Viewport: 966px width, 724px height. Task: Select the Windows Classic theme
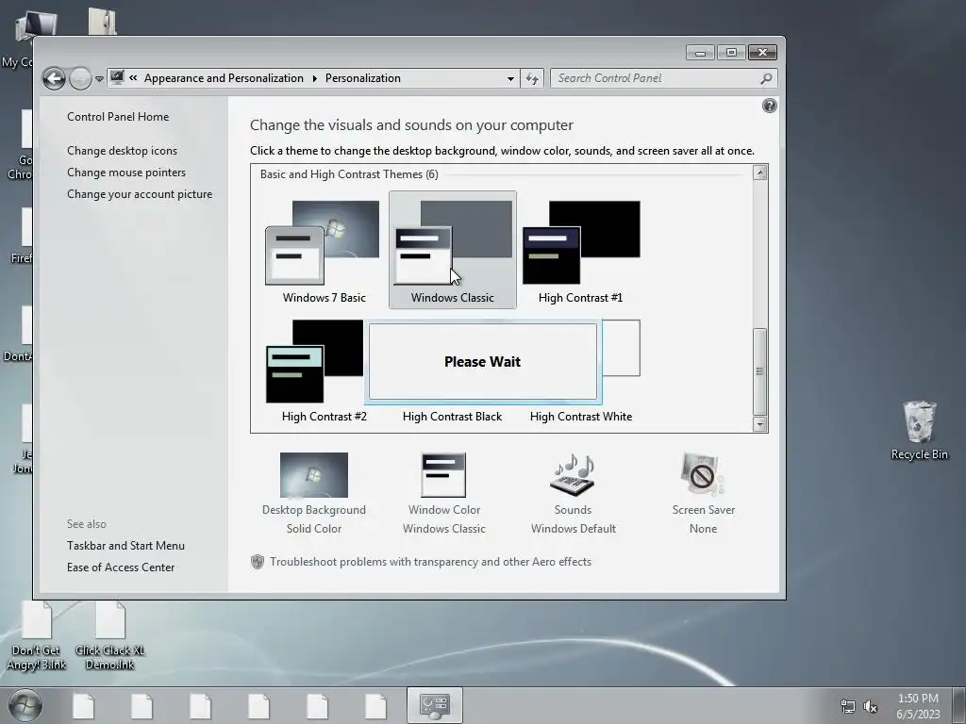453,250
